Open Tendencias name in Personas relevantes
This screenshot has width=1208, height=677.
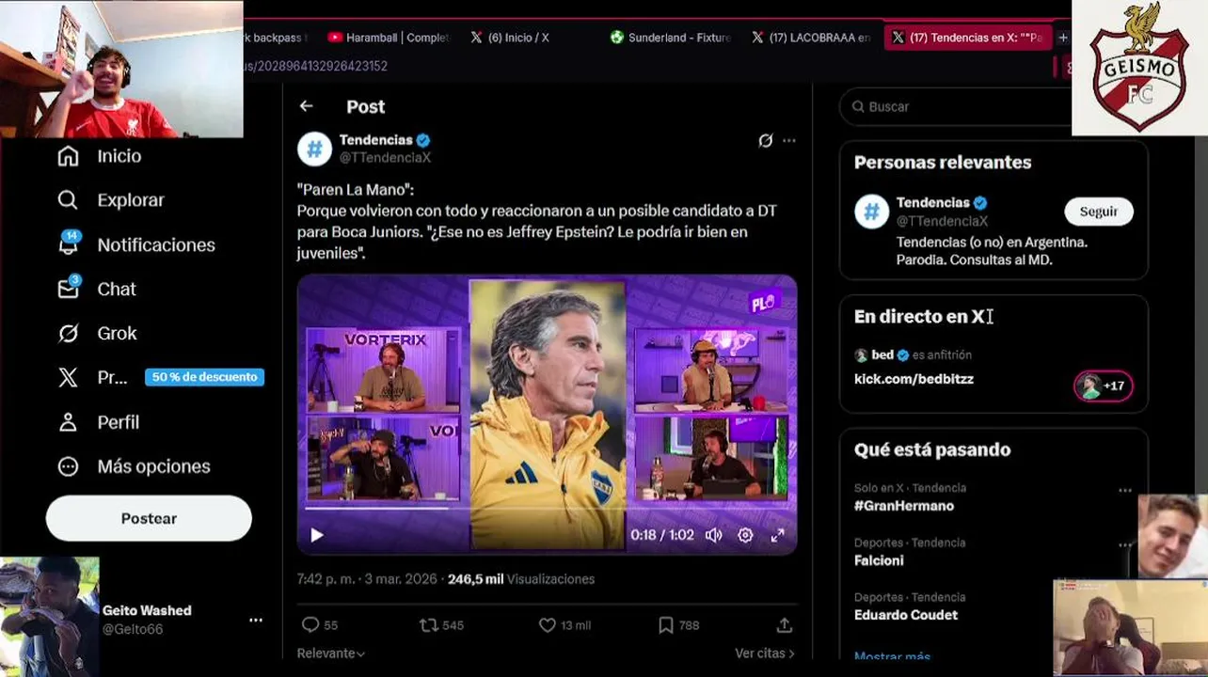pyautogui.click(x=933, y=202)
